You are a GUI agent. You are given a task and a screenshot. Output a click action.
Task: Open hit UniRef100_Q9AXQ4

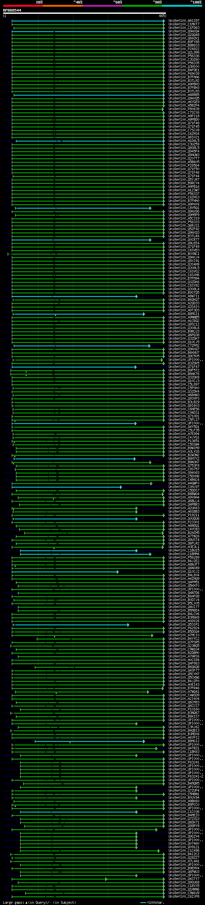point(184,31)
